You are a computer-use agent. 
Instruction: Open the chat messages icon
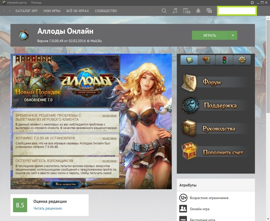tap(209, 11)
